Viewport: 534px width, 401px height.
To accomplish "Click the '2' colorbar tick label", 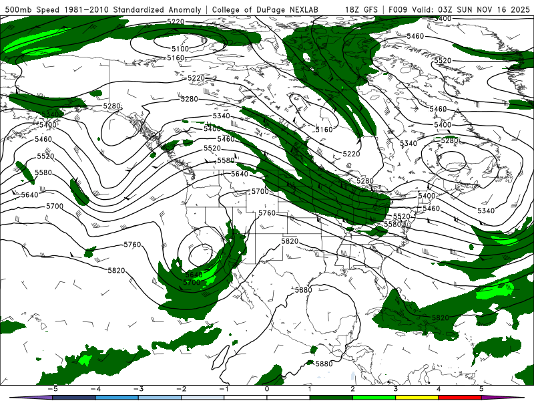I will pyautogui.click(x=352, y=389).
